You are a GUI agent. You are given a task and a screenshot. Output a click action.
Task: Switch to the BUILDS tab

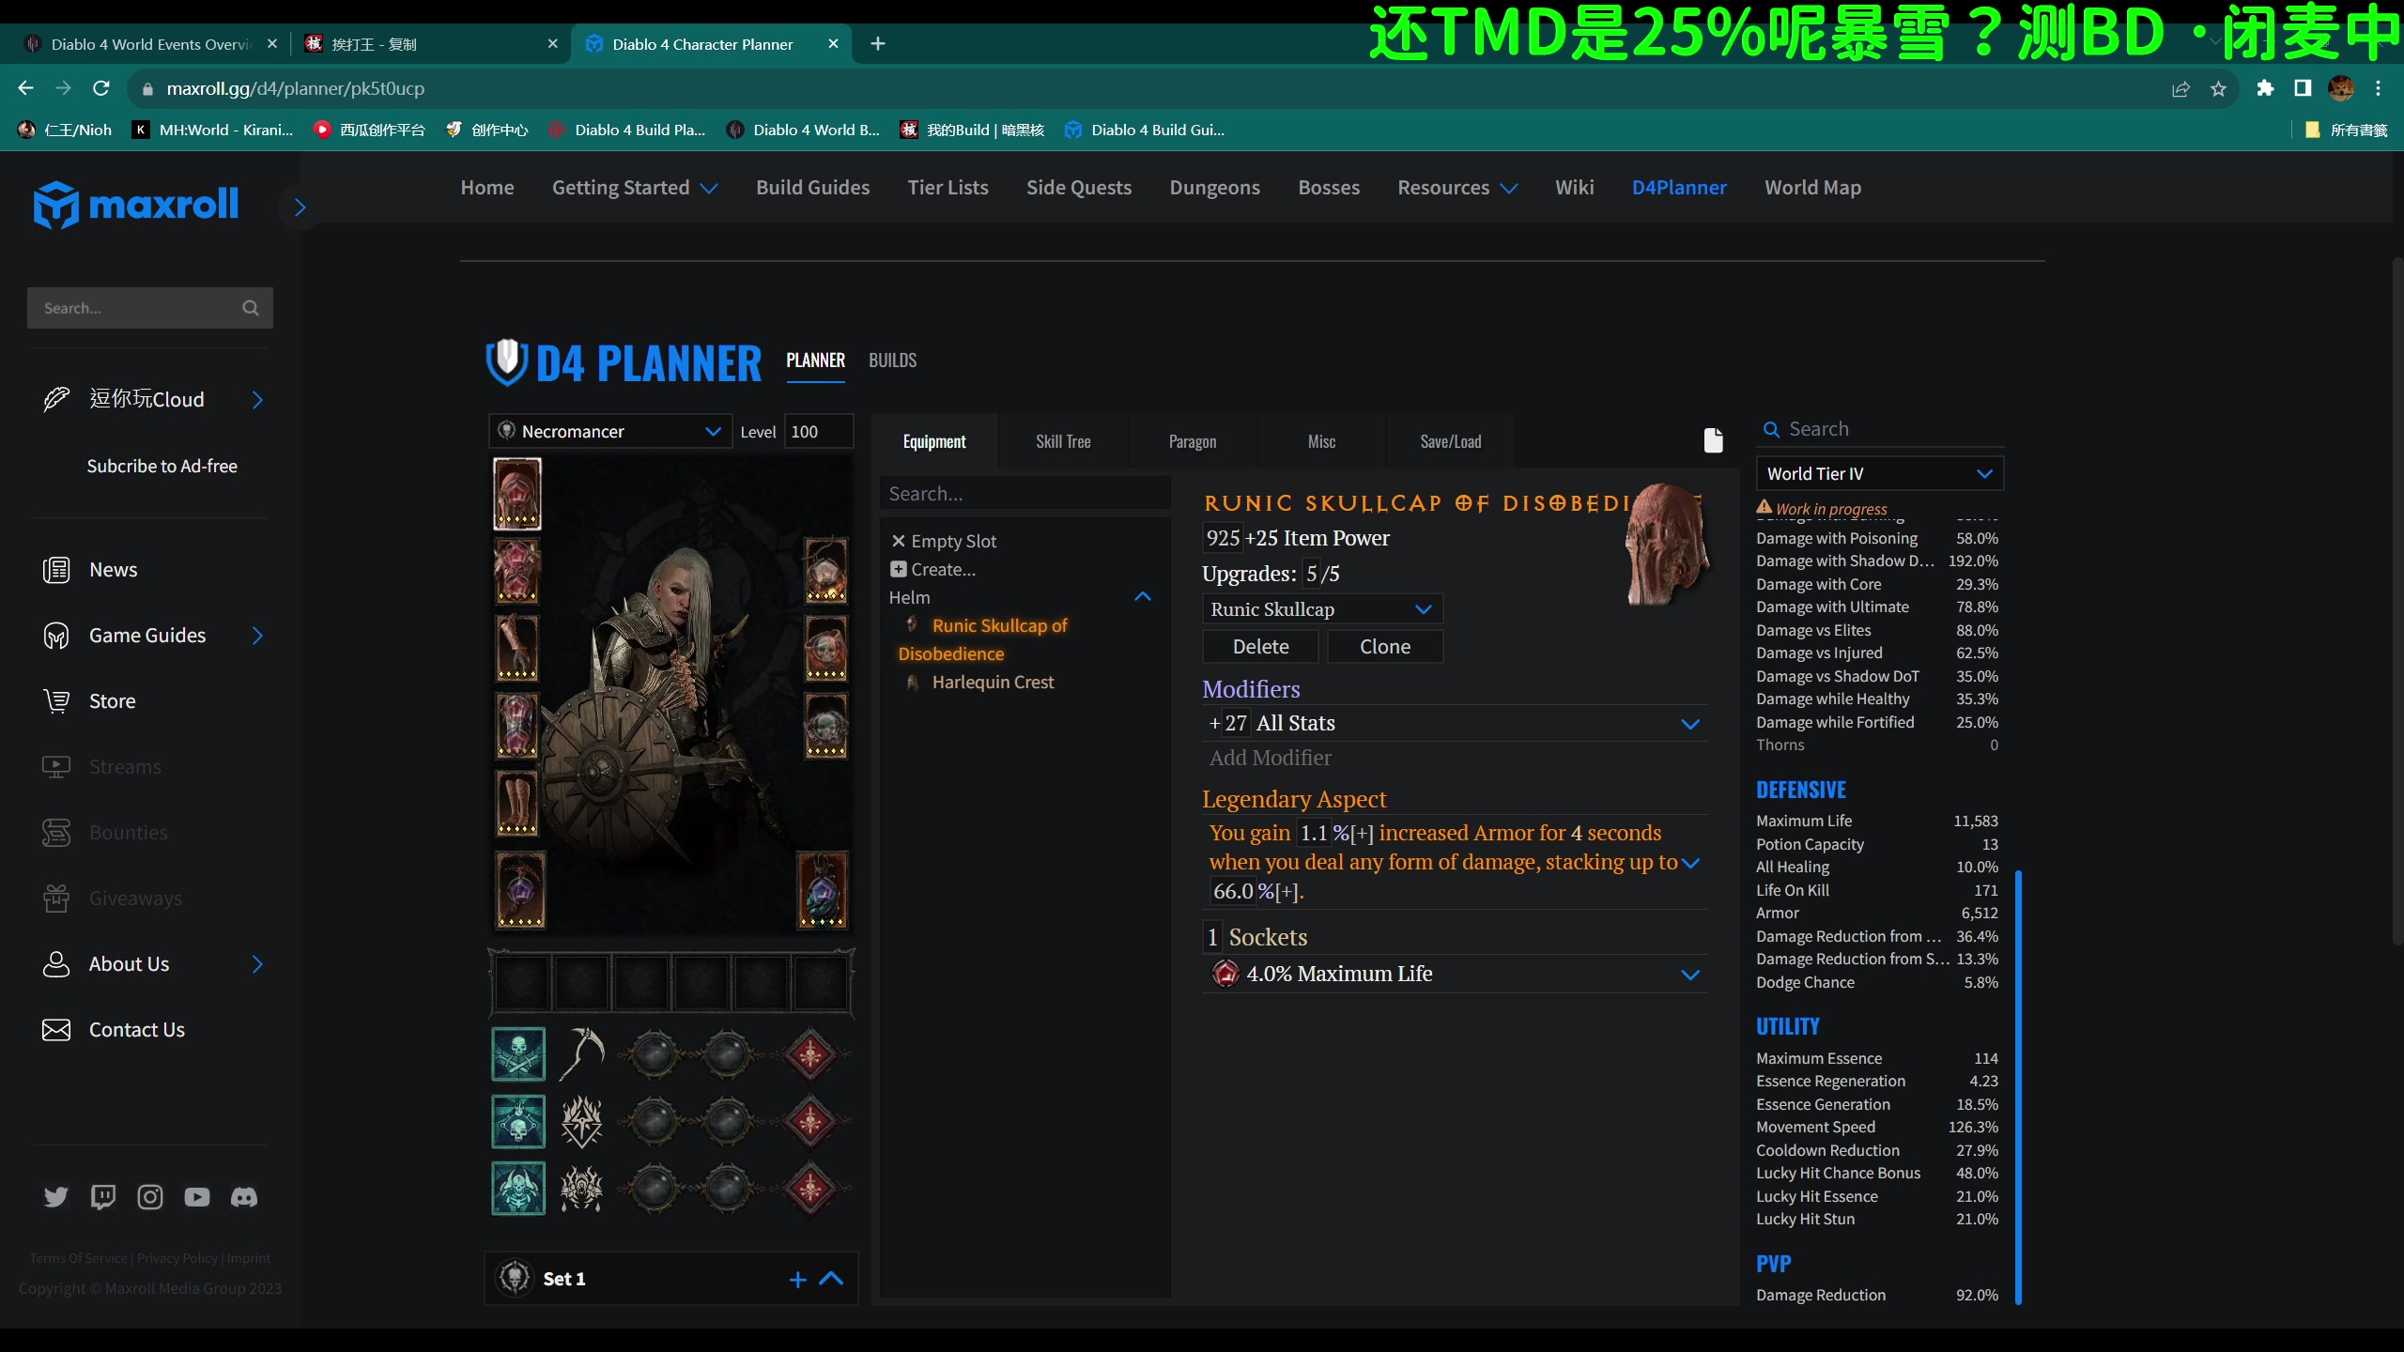point(892,361)
